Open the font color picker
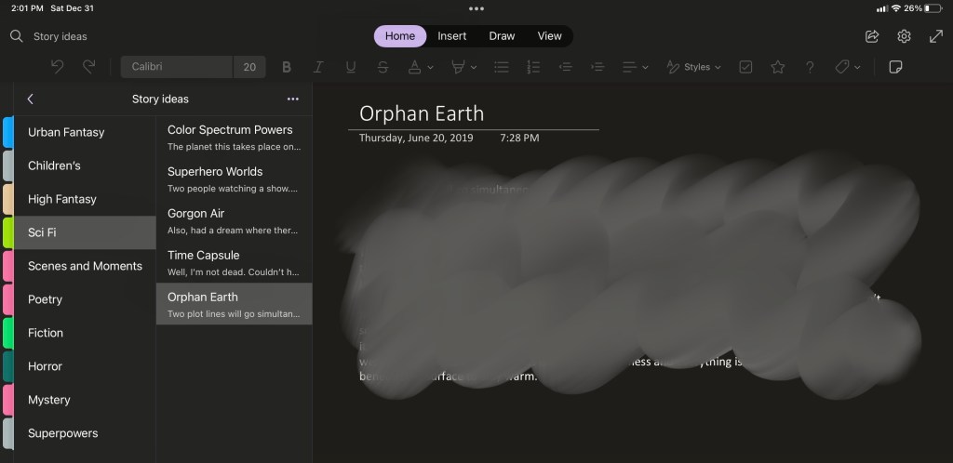 tap(421, 67)
